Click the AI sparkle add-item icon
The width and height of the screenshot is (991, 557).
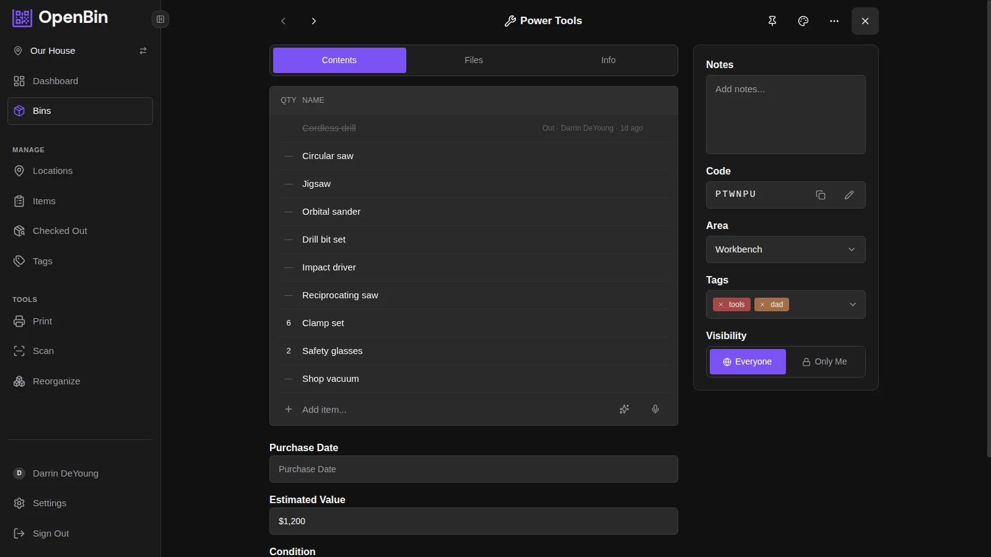[624, 409]
